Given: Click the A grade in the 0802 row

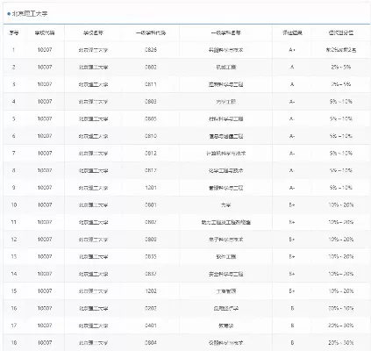Looking at the screenshot, I should point(292,68).
